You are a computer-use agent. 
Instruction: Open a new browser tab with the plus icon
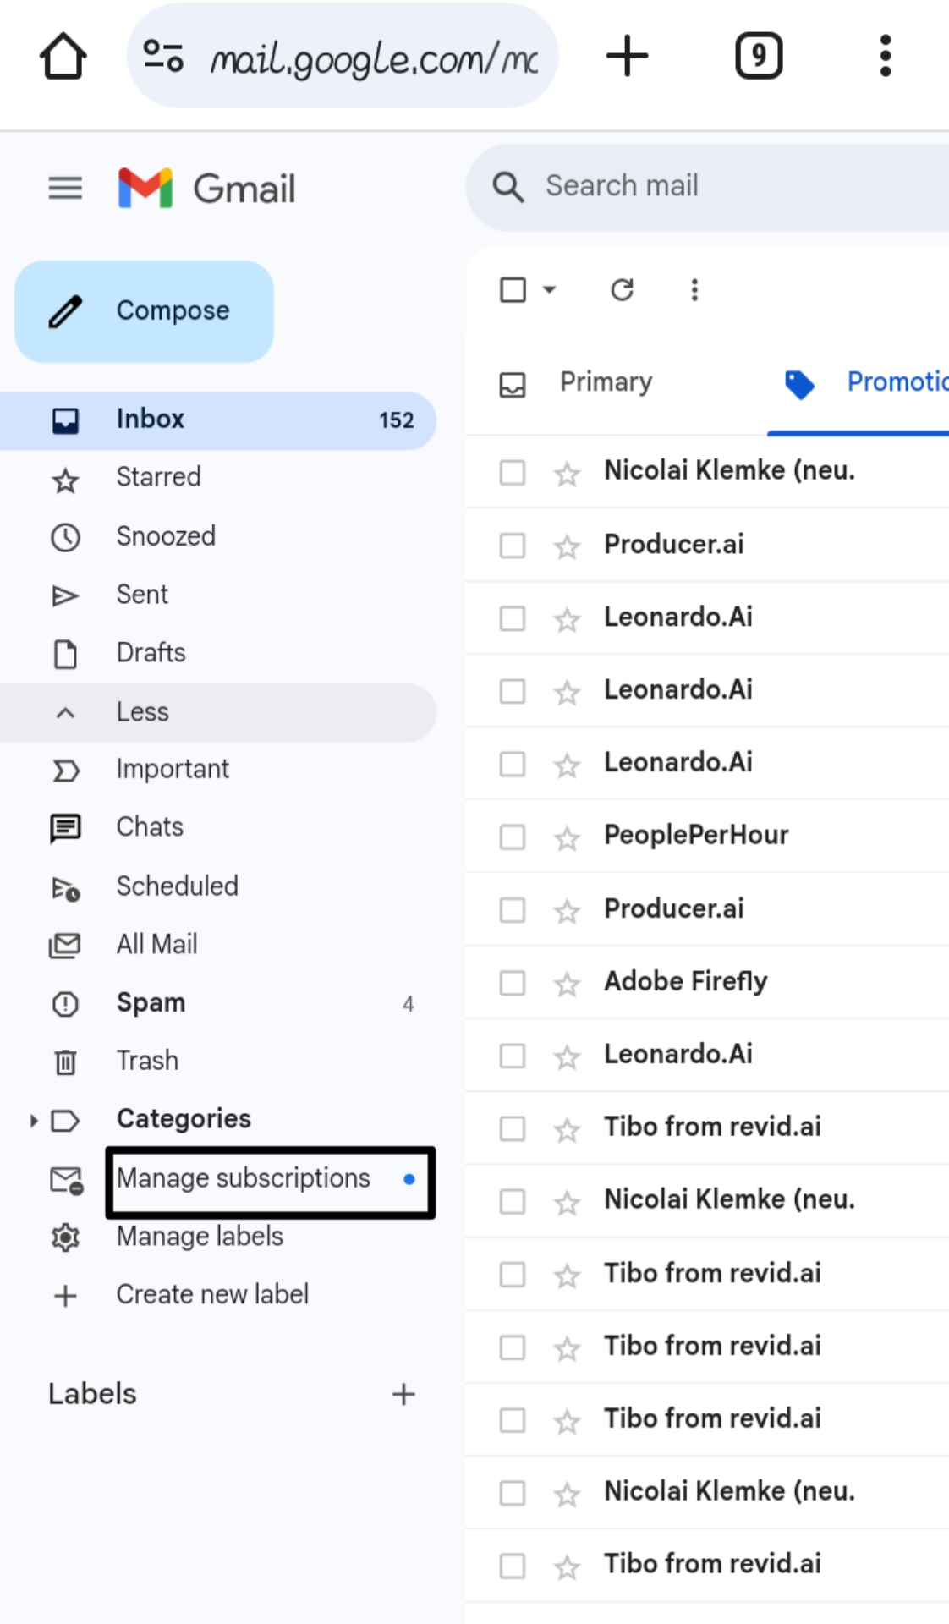[627, 57]
